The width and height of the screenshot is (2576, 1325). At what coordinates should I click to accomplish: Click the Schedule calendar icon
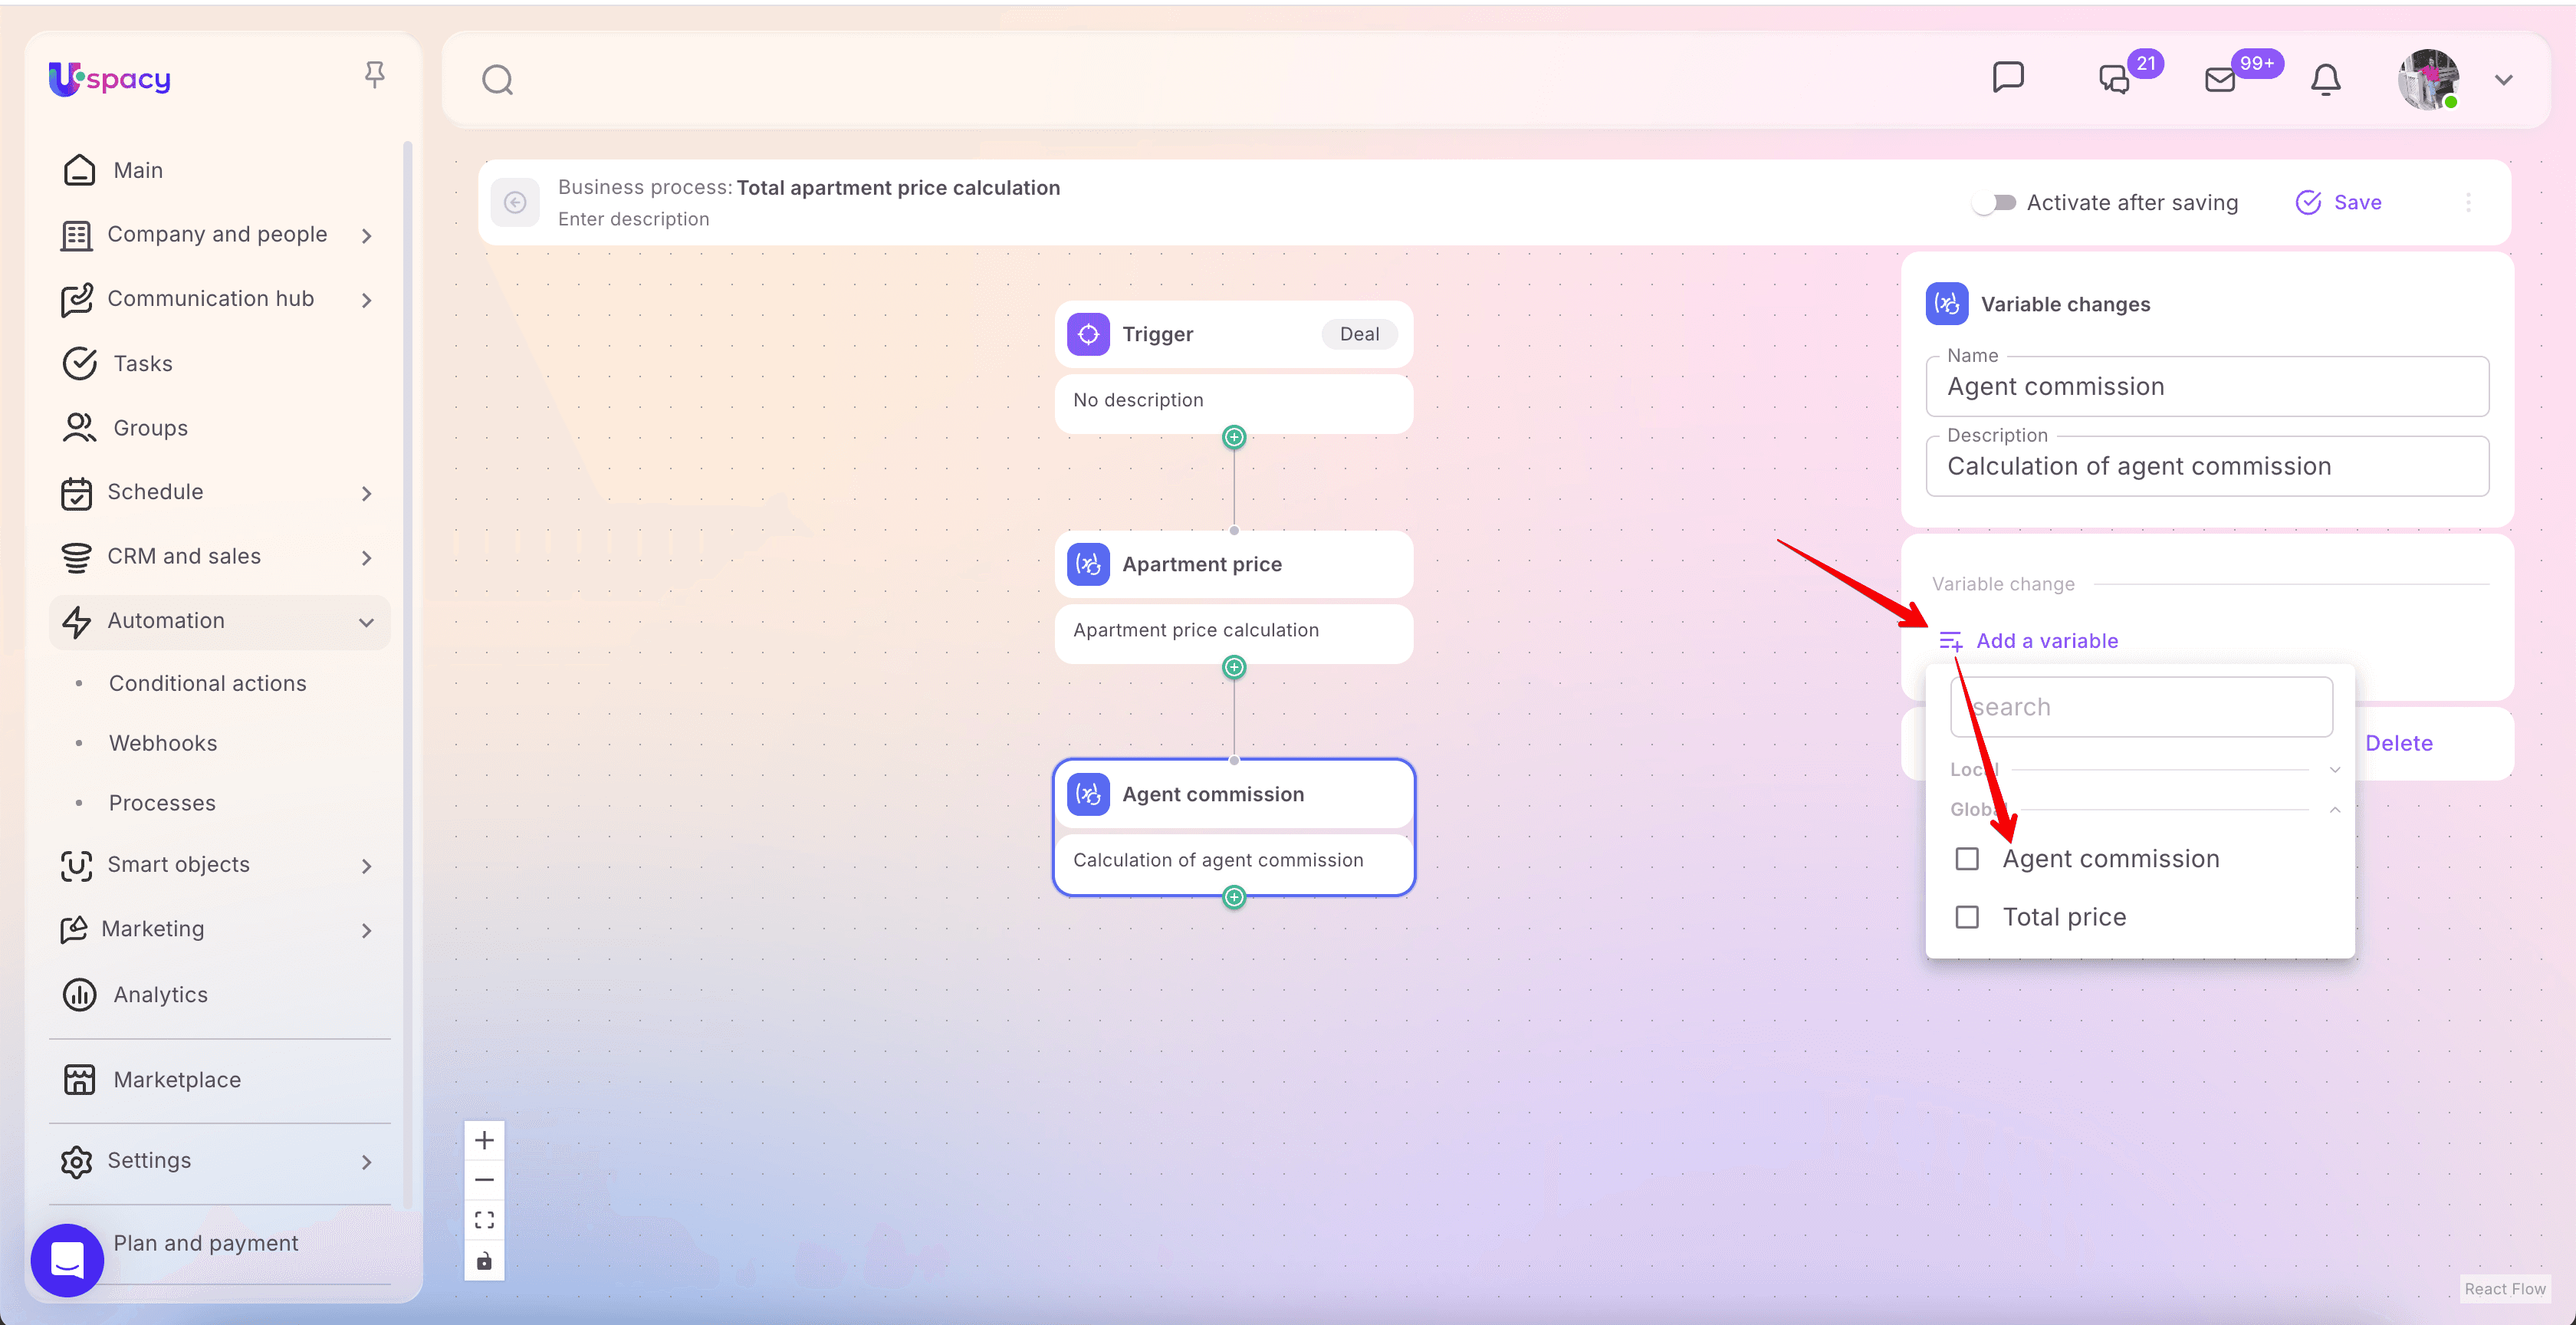77,493
